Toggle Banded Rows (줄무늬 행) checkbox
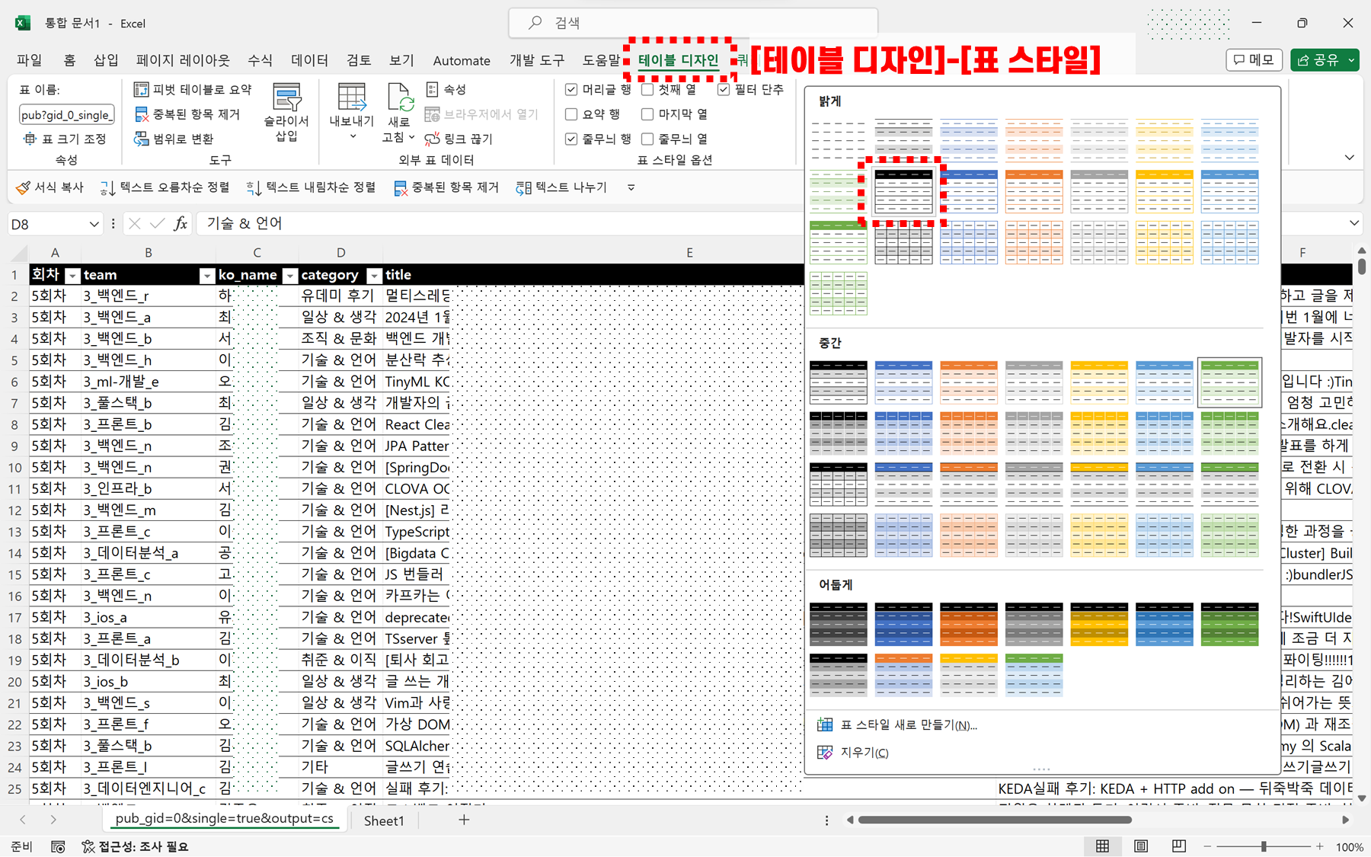The image size is (1371, 857). point(571,139)
